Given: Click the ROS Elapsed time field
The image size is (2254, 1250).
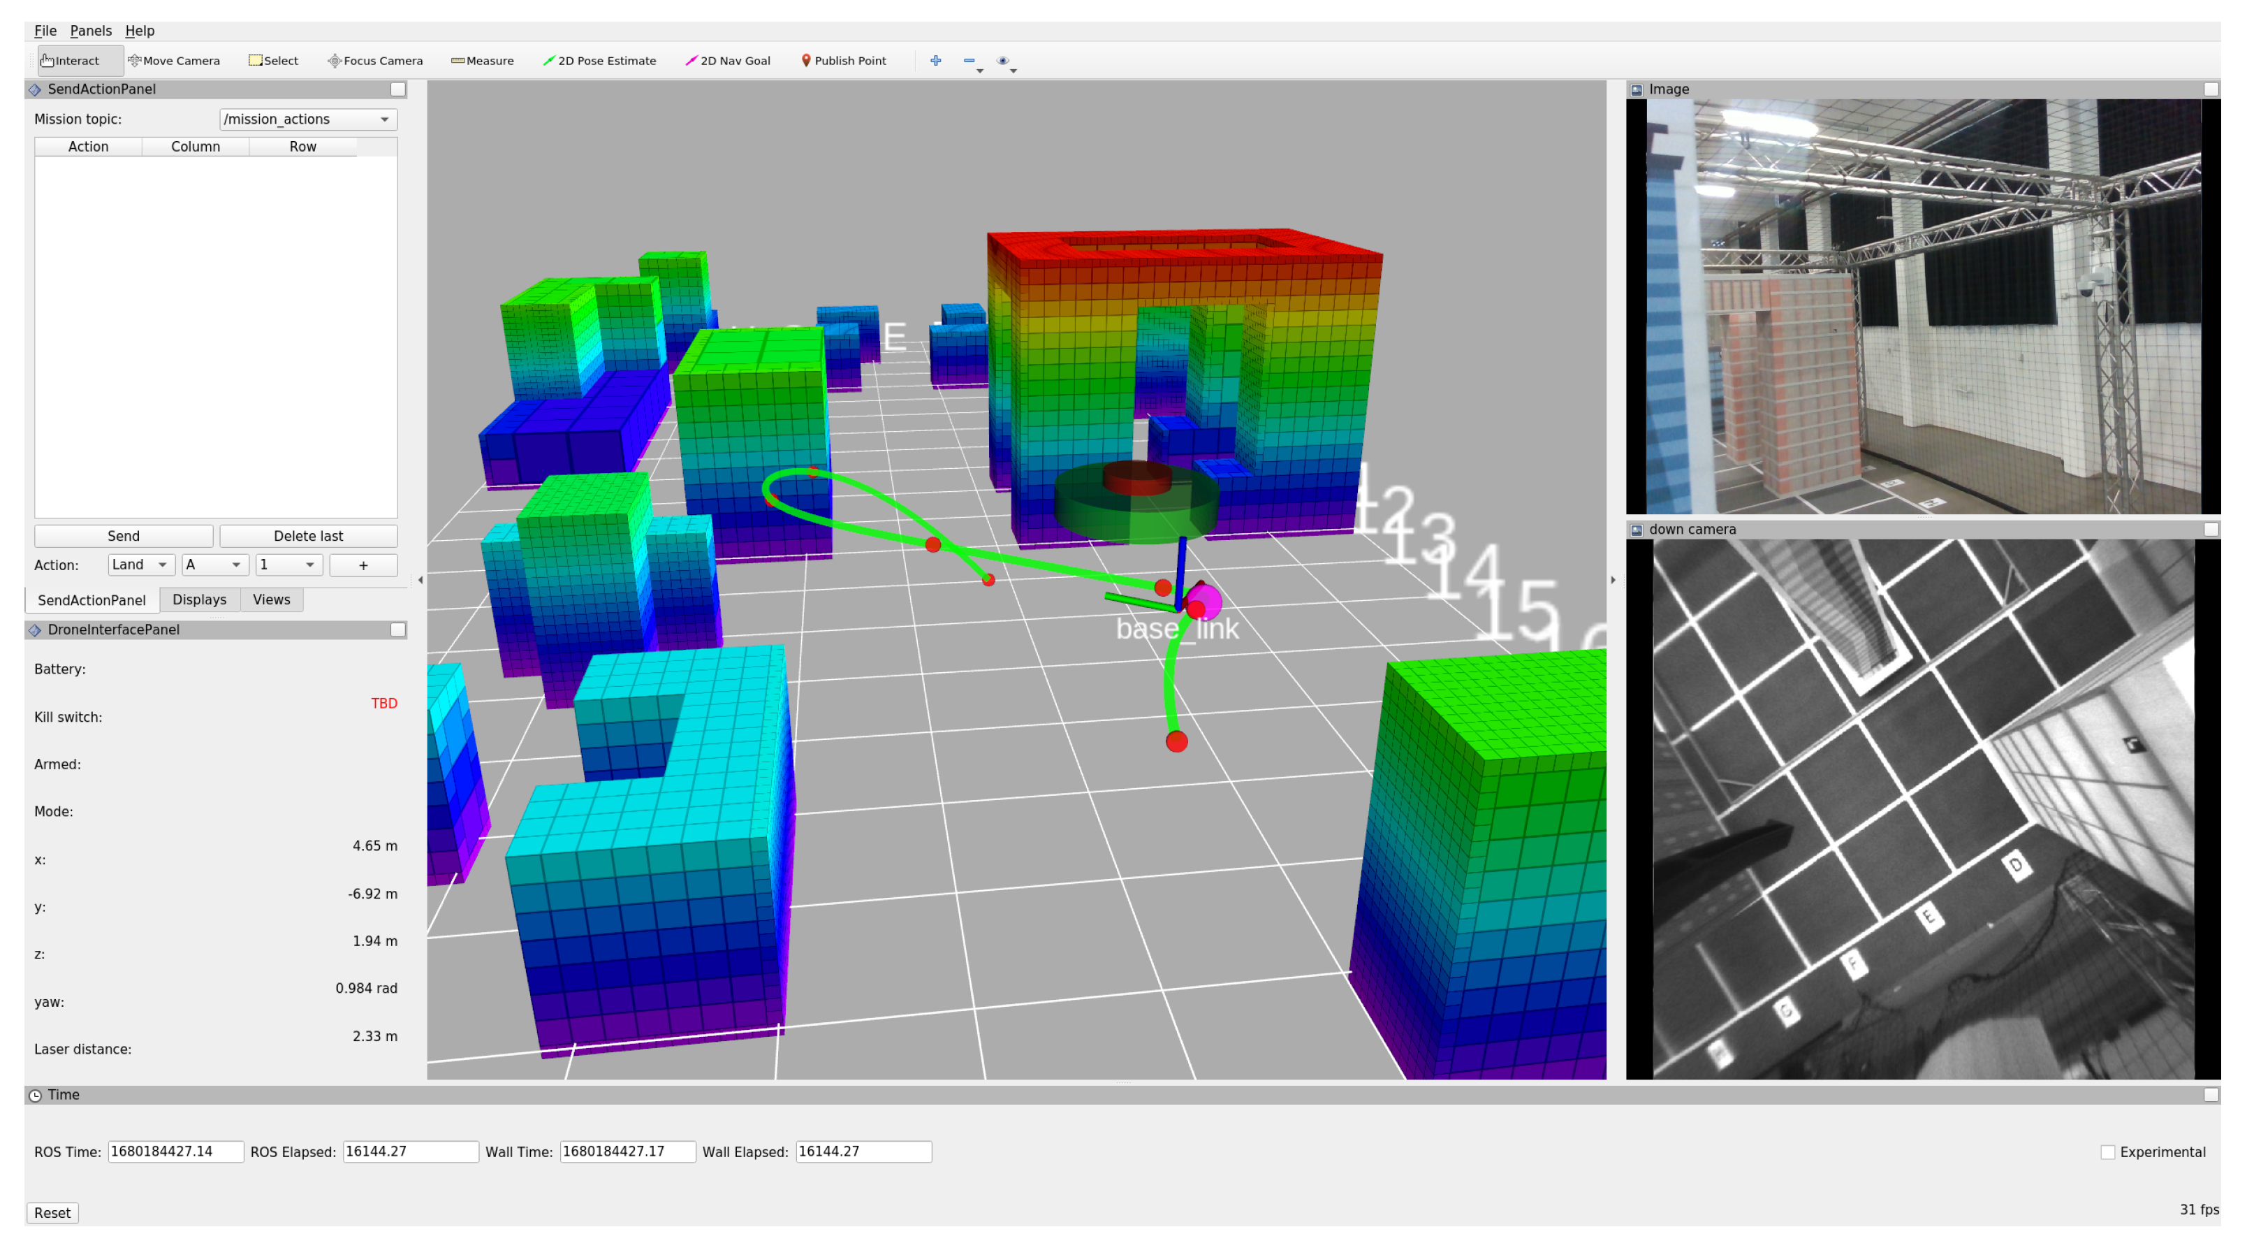Looking at the screenshot, I should pyautogui.click(x=409, y=1151).
